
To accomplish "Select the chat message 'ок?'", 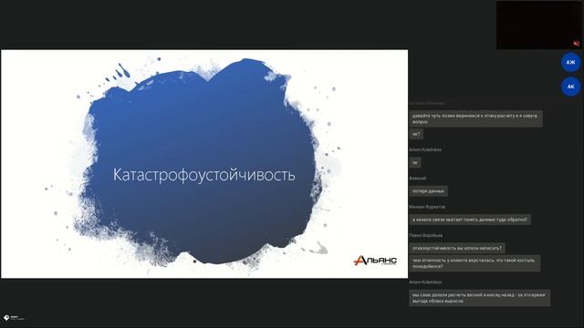I will click(416, 134).
